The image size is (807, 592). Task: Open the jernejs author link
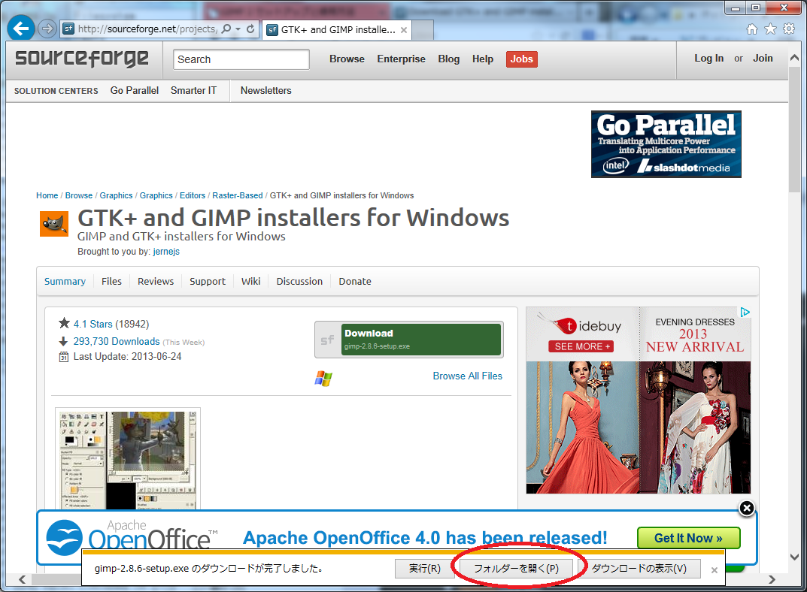coord(166,251)
